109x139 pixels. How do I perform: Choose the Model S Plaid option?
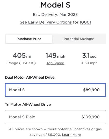click(x=55, y=117)
